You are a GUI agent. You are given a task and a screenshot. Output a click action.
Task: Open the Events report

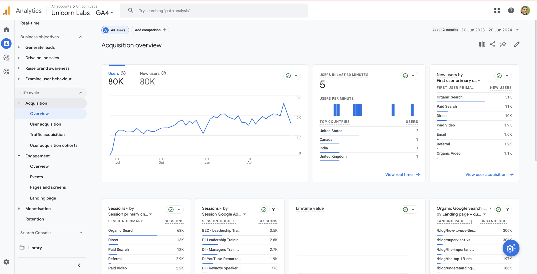pos(36,177)
